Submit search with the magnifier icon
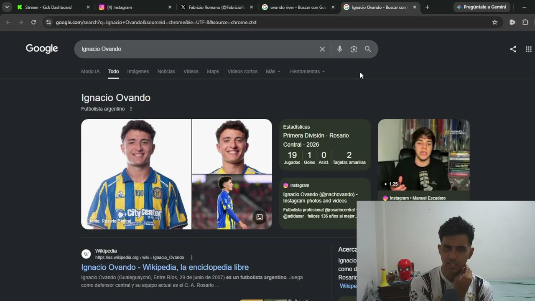Screen dimensions: 535x301 pyautogui.click(x=368, y=49)
